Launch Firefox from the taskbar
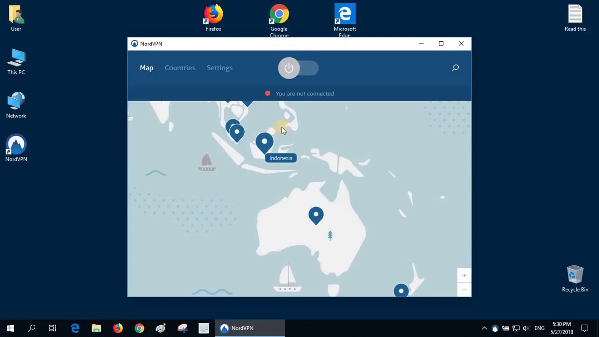The width and height of the screenshot is (599, 337). [118, 328]
